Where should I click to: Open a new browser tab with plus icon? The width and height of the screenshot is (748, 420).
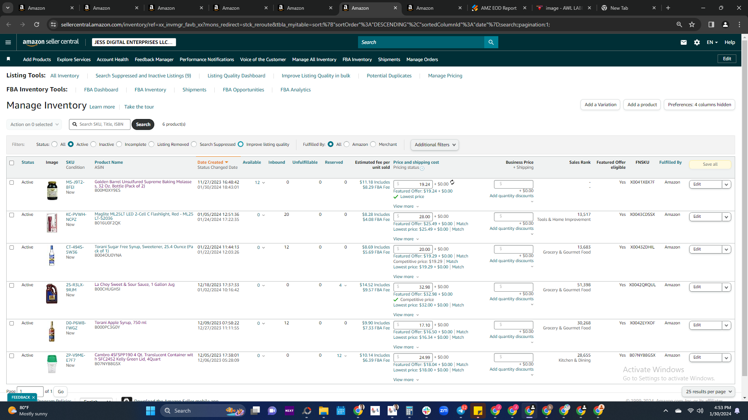(x=668, y=8)
